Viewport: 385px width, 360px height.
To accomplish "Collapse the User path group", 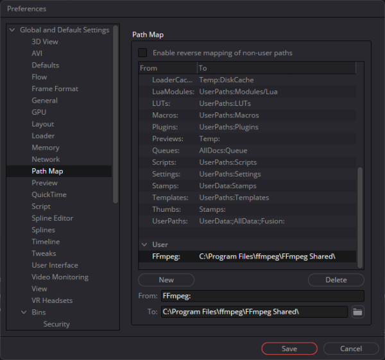I will (x=144, y=244).
